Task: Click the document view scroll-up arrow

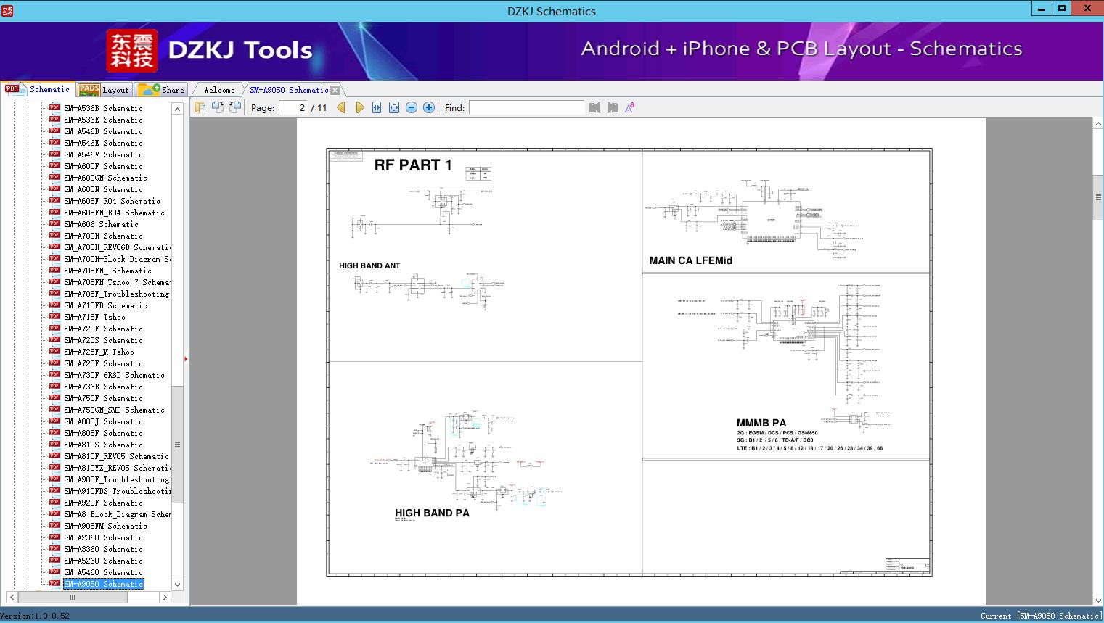Action: pos(1098,124)
